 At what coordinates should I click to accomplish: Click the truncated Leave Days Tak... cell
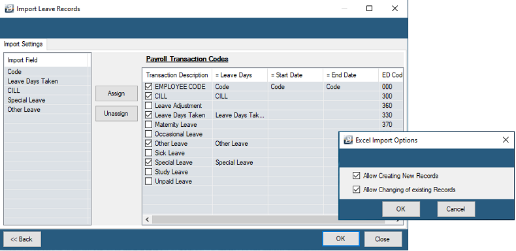(x=240, y=115)
